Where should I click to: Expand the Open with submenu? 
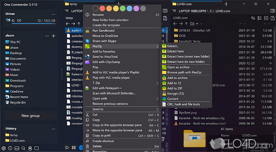pyautogui.click(x=157, y=99)
